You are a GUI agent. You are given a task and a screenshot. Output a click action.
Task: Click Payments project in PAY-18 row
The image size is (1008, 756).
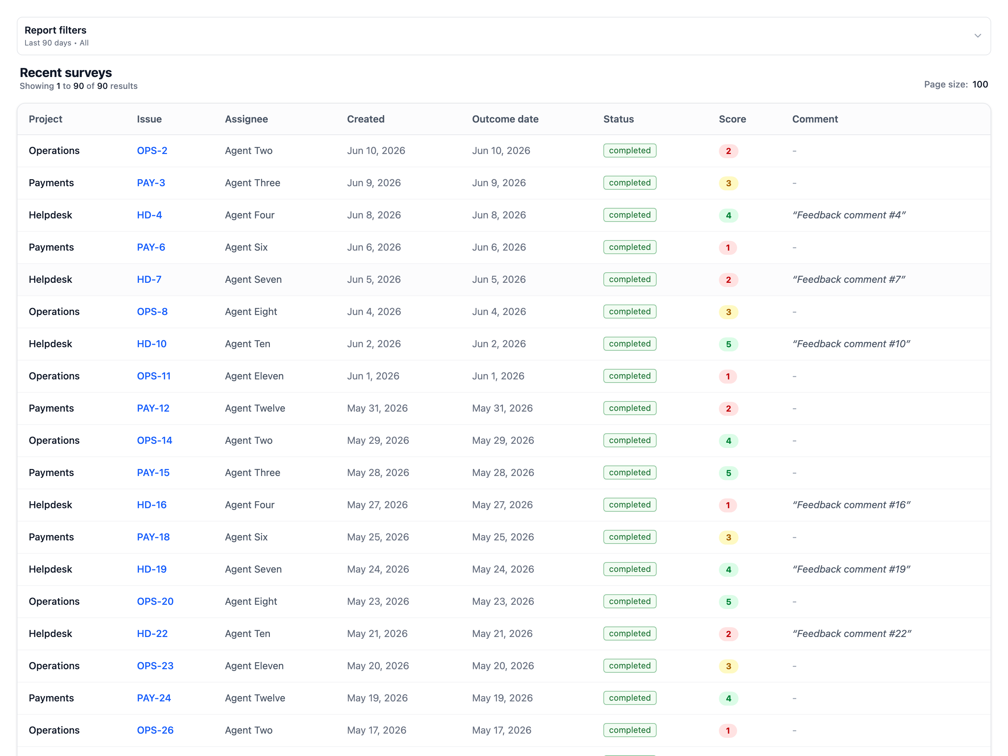click(x=51, y=537)
